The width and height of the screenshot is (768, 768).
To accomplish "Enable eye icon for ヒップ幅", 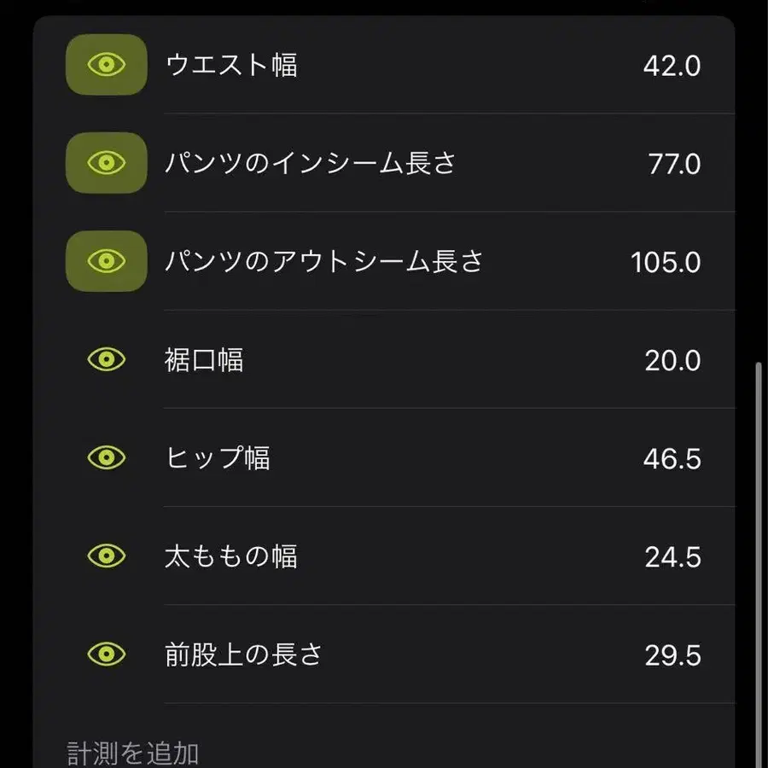I will coord(107,458).
